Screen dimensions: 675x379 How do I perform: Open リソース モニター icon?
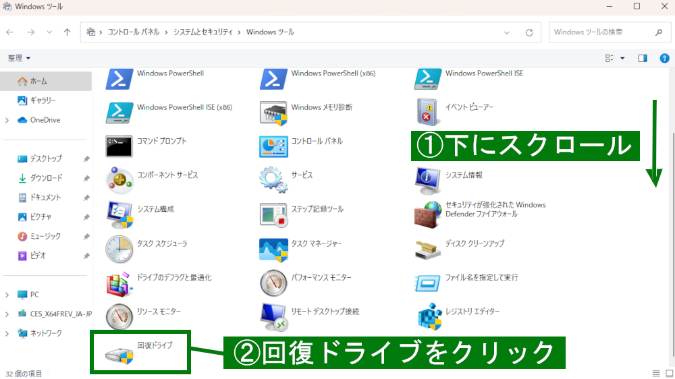(x=119, y=317)
